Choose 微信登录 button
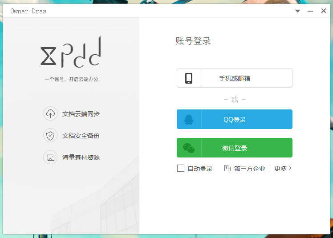 [235, 148]
